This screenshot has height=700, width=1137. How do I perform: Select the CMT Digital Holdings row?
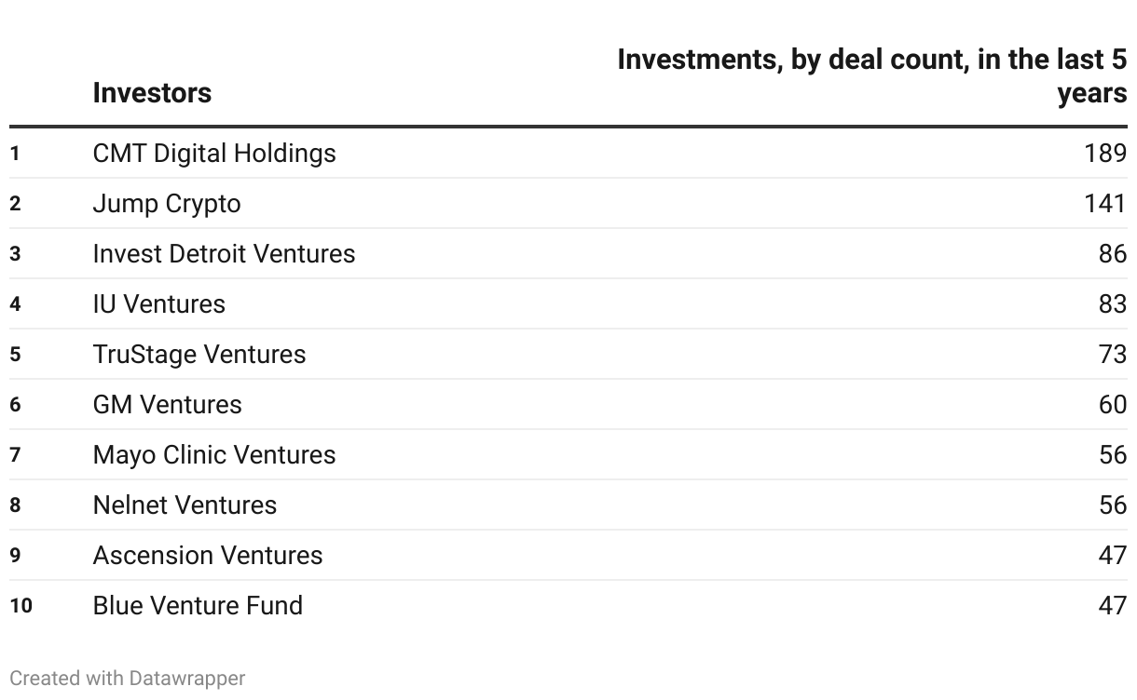click(x=214, y=153)
